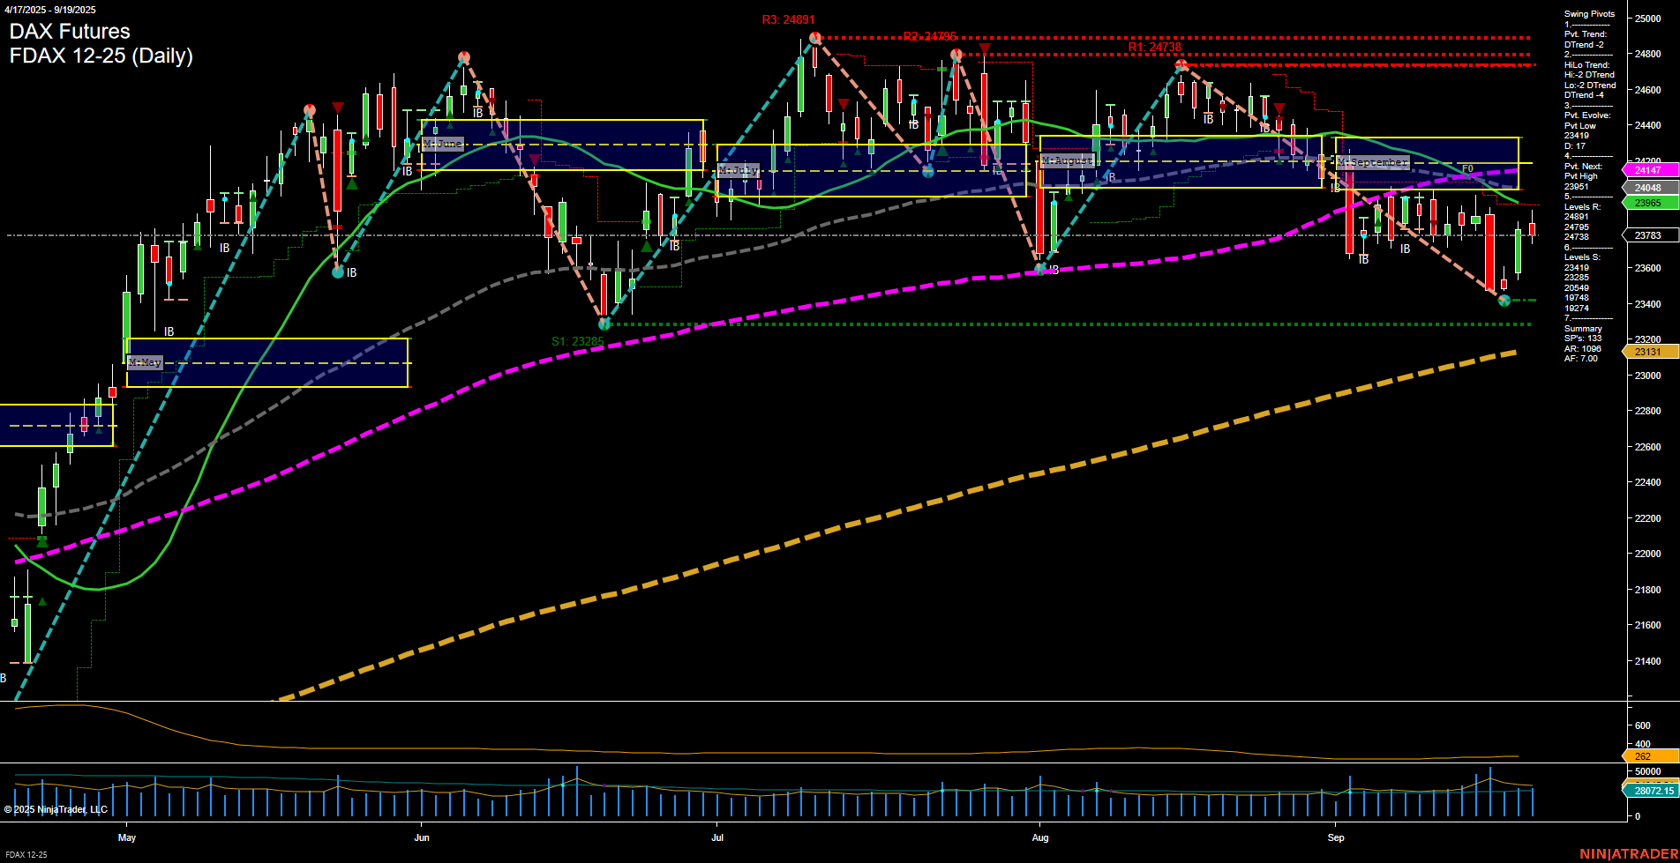The image size is (1680, 863).
Task: Click the DAX Futures chart title
Action: tap(69, 31)
